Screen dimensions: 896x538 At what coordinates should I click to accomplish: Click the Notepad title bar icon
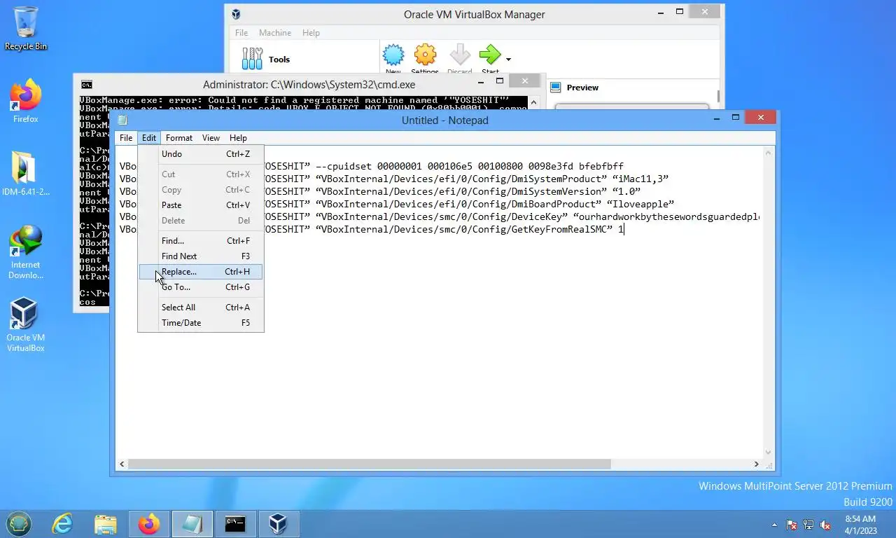tap(123, 120)
